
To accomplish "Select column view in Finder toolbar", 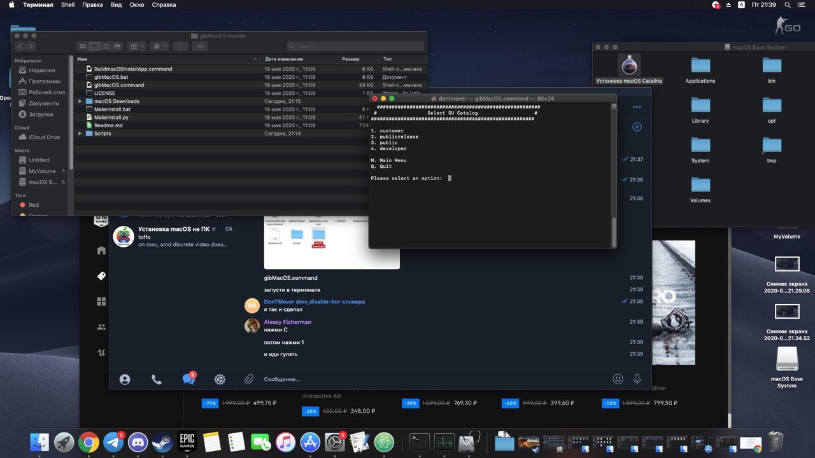I will tap(106, 46).
